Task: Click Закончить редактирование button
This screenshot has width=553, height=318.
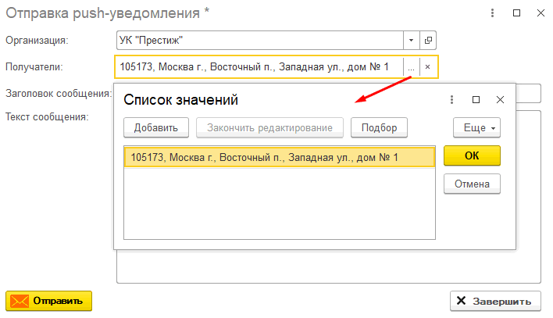Action: (x=269, y=127)
